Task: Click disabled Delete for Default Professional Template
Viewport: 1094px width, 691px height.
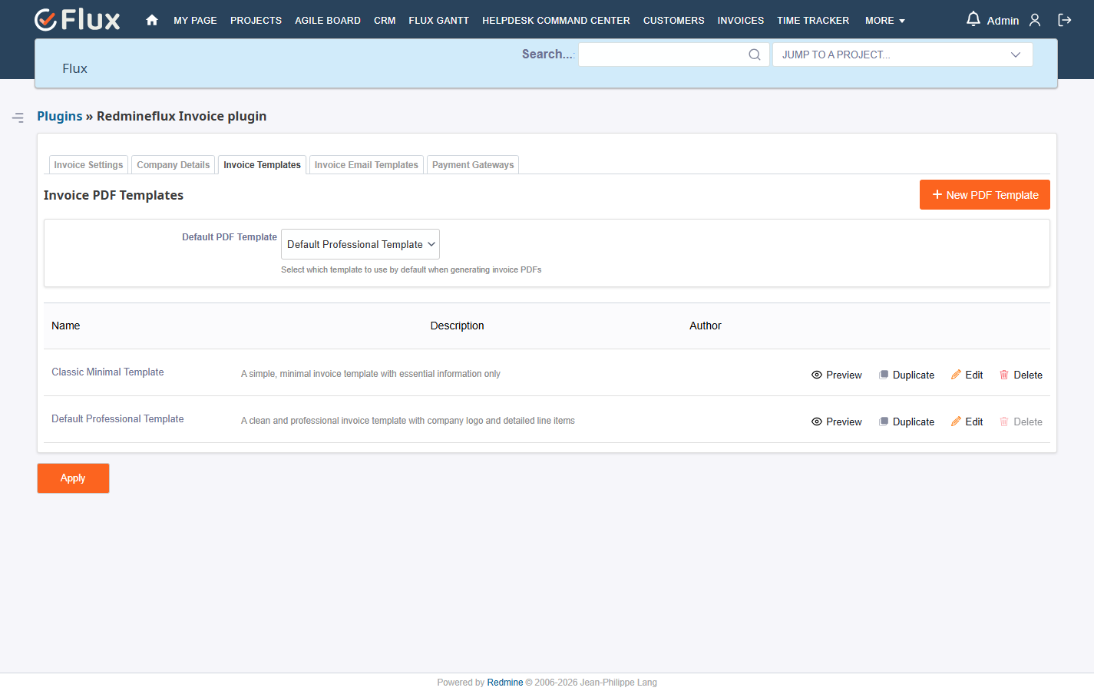Action: 1021,422
